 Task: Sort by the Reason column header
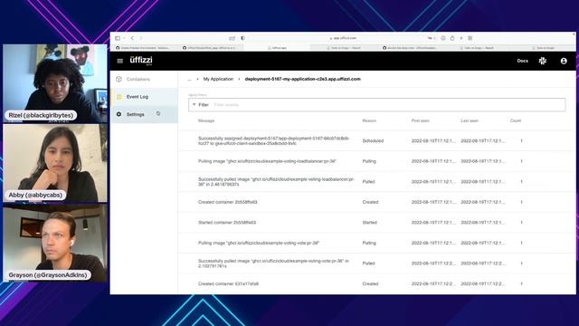click(x=369, y=120)
